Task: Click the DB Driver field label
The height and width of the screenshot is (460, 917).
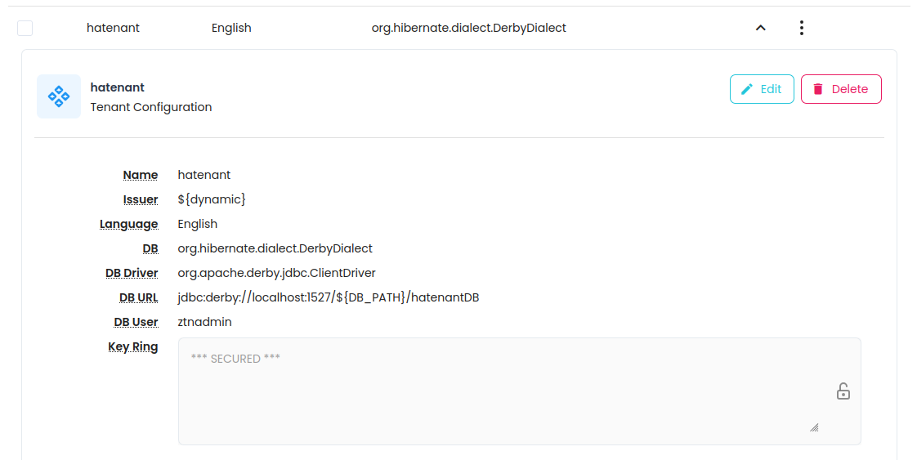Action: pyautogui.click(x=132, y=273)
